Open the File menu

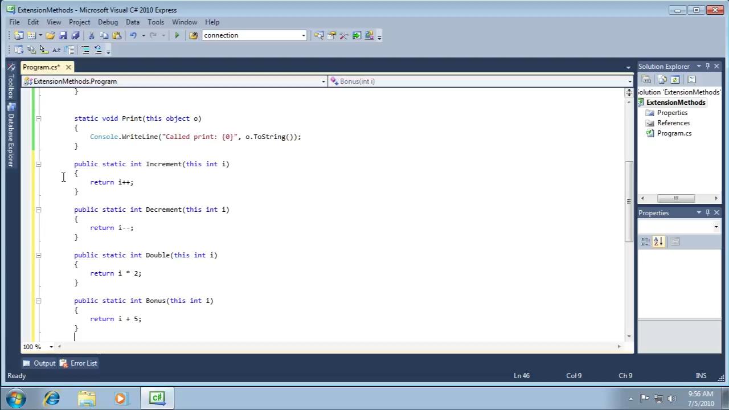[x=14, y=22]
